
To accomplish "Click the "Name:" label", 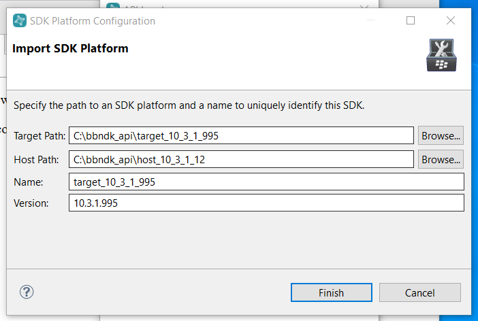I will (29, 182).
